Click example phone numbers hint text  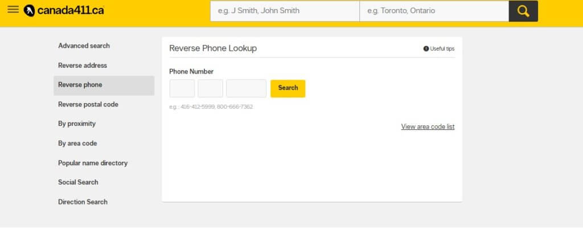(x=211, y=107)
